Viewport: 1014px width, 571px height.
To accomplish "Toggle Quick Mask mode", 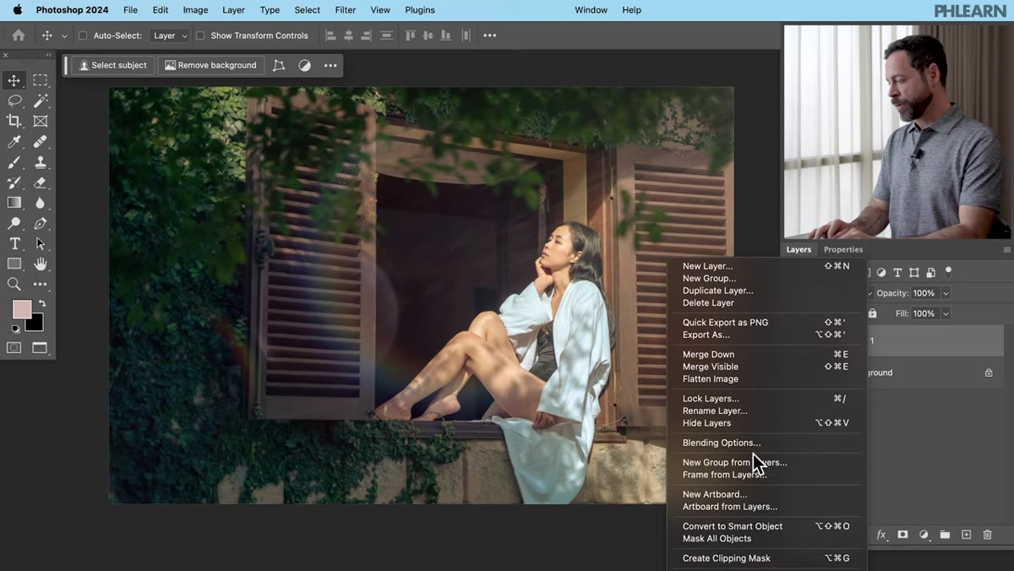I will point(14,347).
